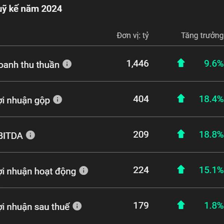Click the 209 EBITDA value
The width and height of the screenshot is (224, 224).
pos(141,134)
